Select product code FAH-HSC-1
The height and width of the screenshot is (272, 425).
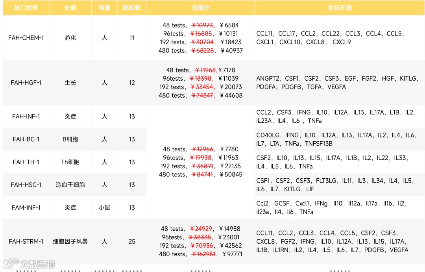[26, 185]
